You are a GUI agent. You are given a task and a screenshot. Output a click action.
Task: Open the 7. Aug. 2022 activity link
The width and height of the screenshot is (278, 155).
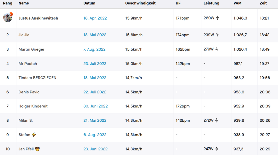(x=94, y=49)
